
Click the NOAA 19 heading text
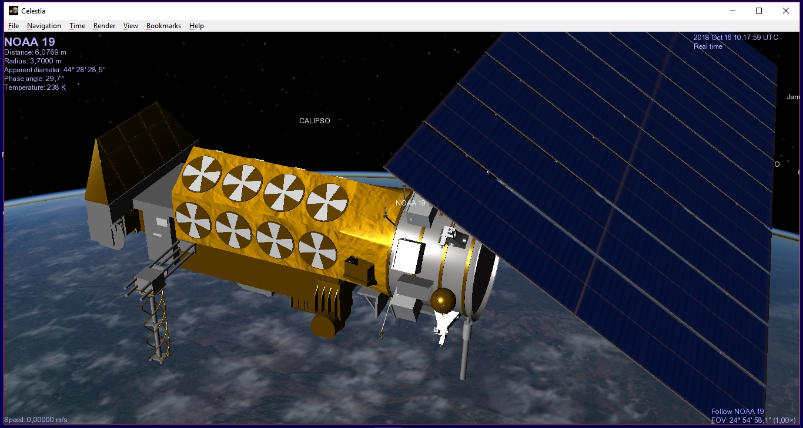(x=29, y=42)
